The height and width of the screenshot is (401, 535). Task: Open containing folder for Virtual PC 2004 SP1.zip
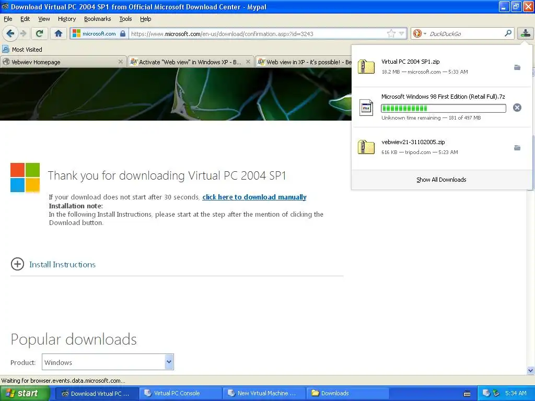tap(517, 67)
